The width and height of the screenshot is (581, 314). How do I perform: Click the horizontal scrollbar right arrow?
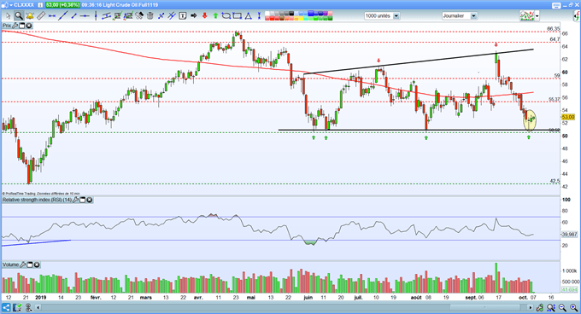pos(531,307)
